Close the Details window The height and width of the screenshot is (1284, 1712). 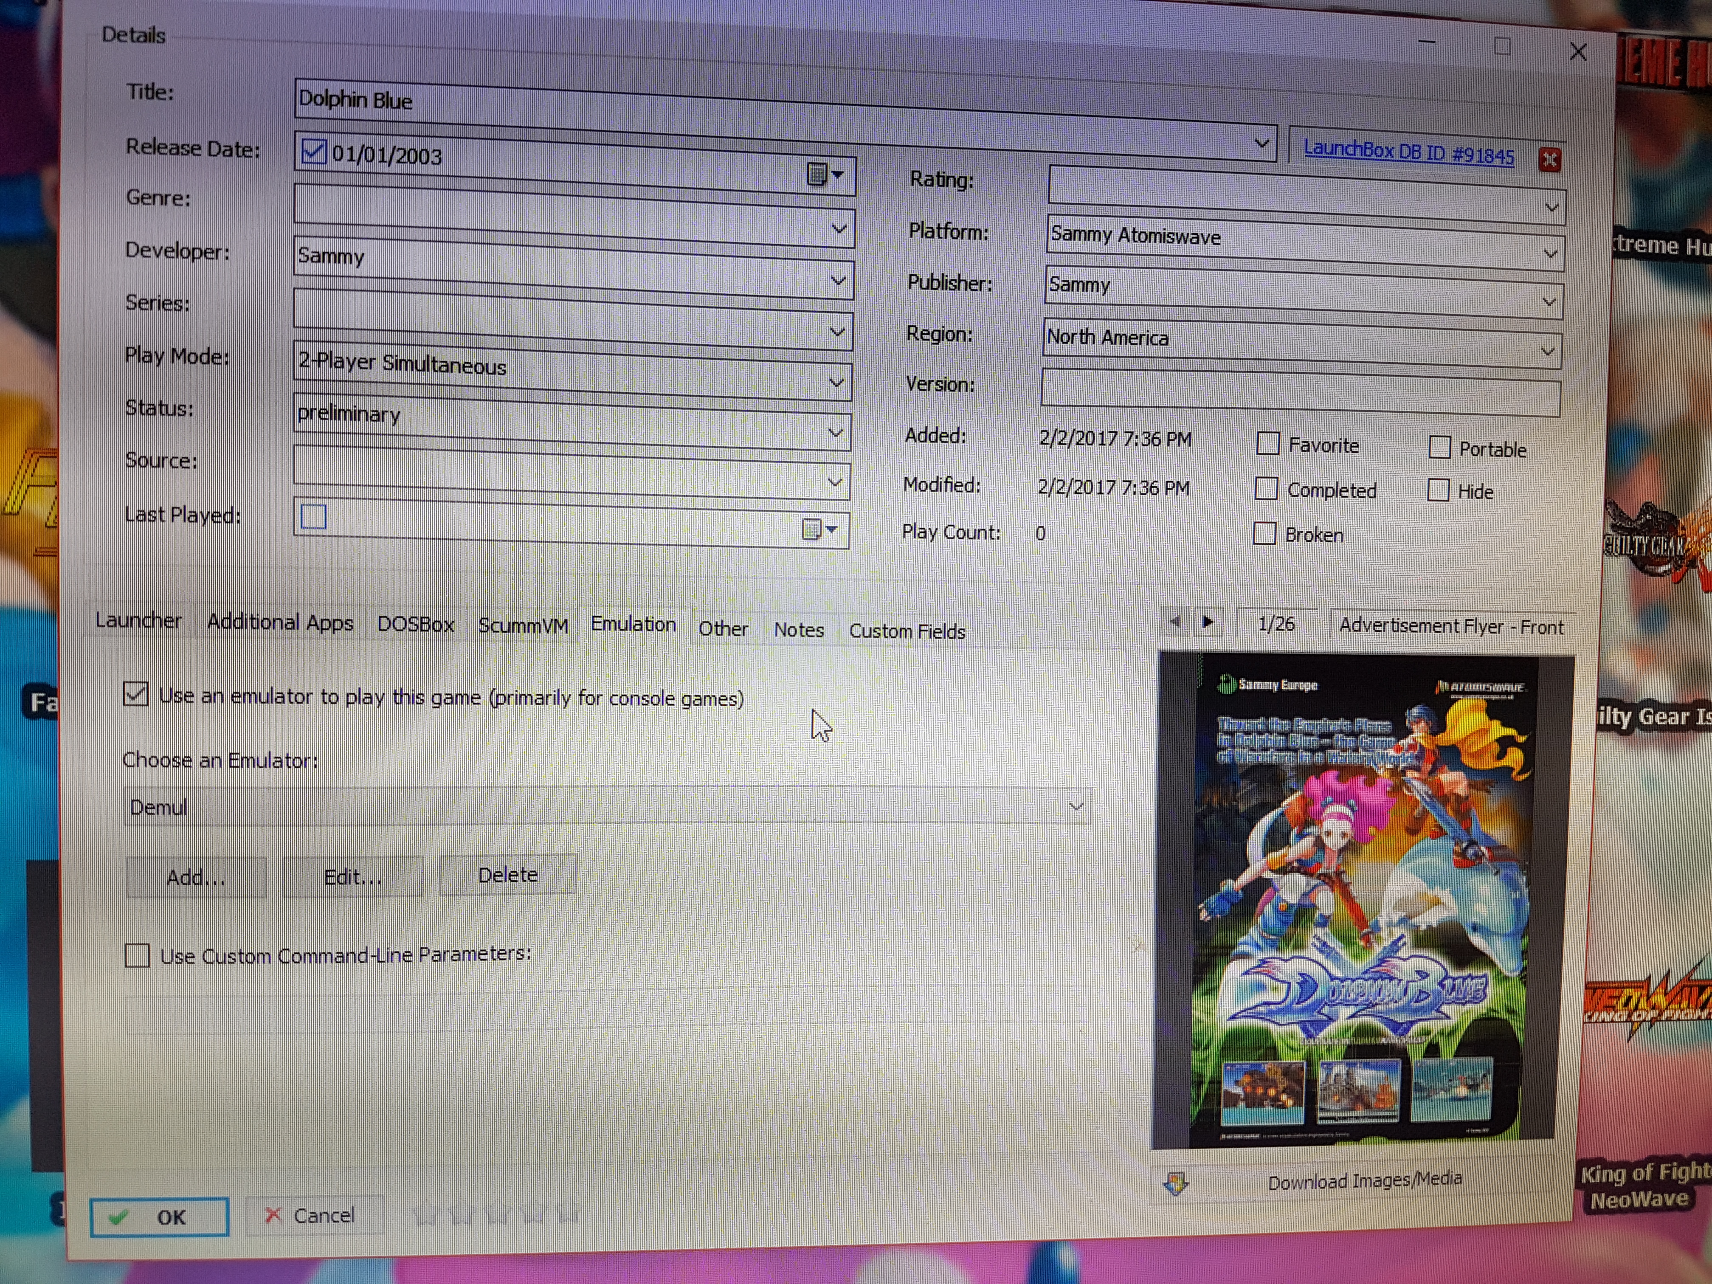point(1578,52)
